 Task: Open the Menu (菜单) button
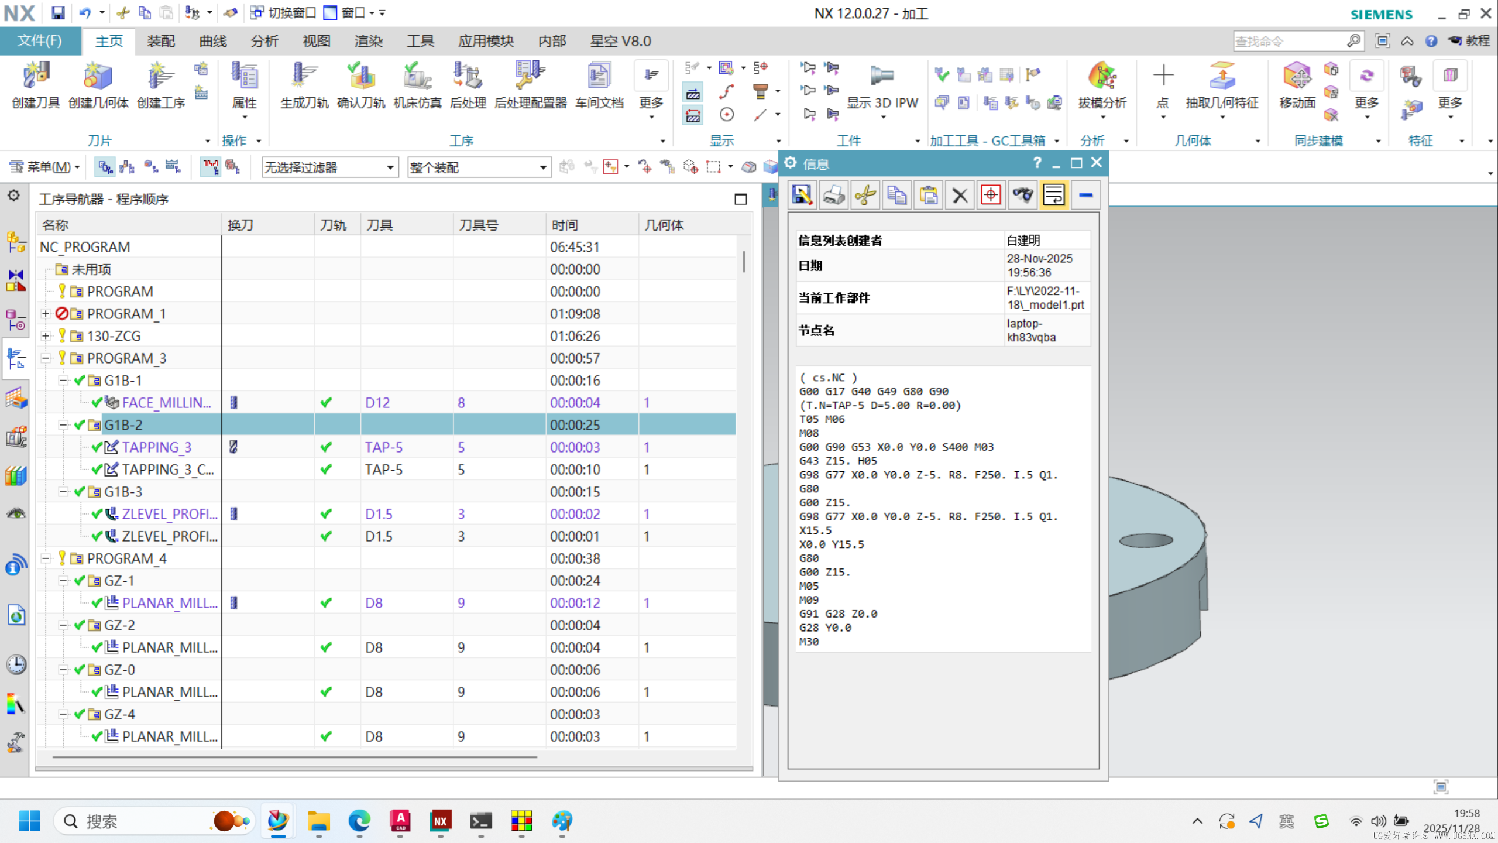point(45,167)
